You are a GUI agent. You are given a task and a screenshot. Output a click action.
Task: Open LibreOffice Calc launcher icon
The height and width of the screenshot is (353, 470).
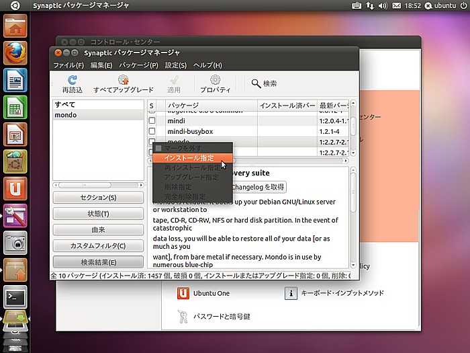[x=15, y=107]
